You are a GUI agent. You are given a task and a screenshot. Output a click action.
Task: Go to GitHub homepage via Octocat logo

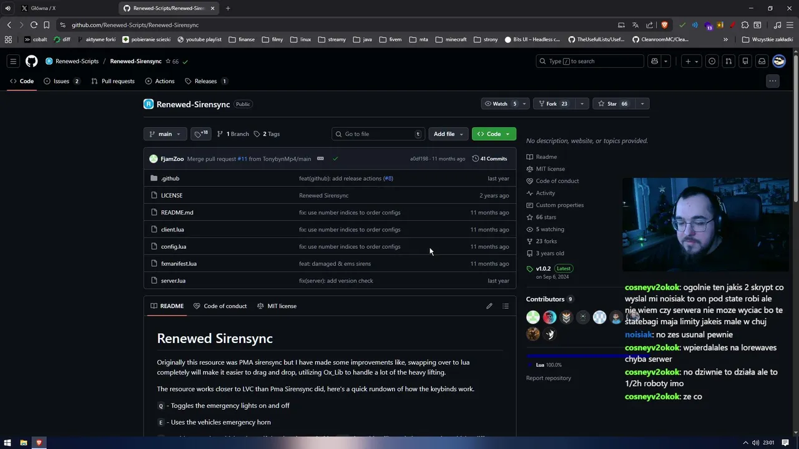pos(31,61)
